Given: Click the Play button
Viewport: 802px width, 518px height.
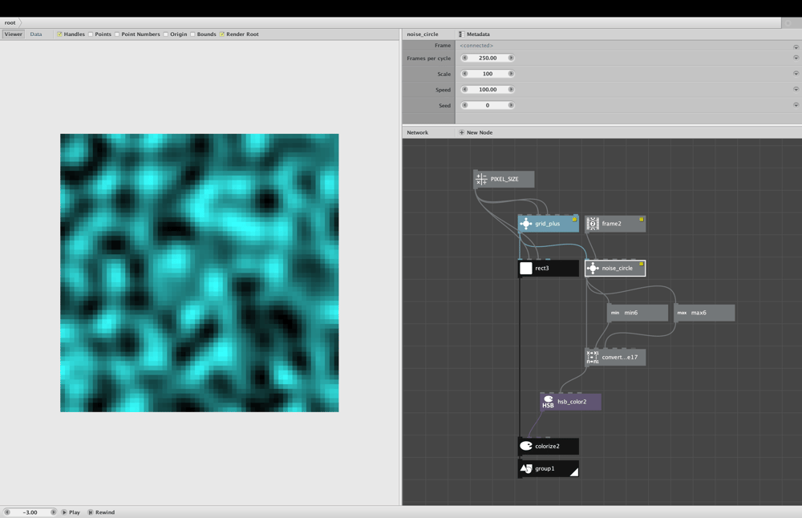Looking at the screenshot, I should tap(71, 512).
